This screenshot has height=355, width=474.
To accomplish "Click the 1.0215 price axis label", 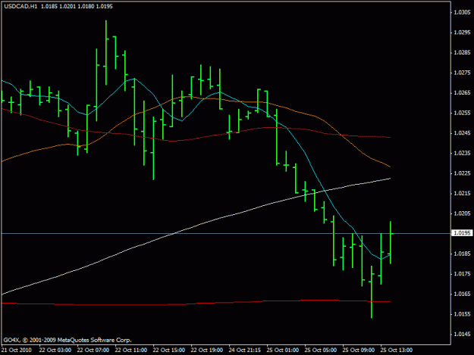I will [x=463, y=193].
